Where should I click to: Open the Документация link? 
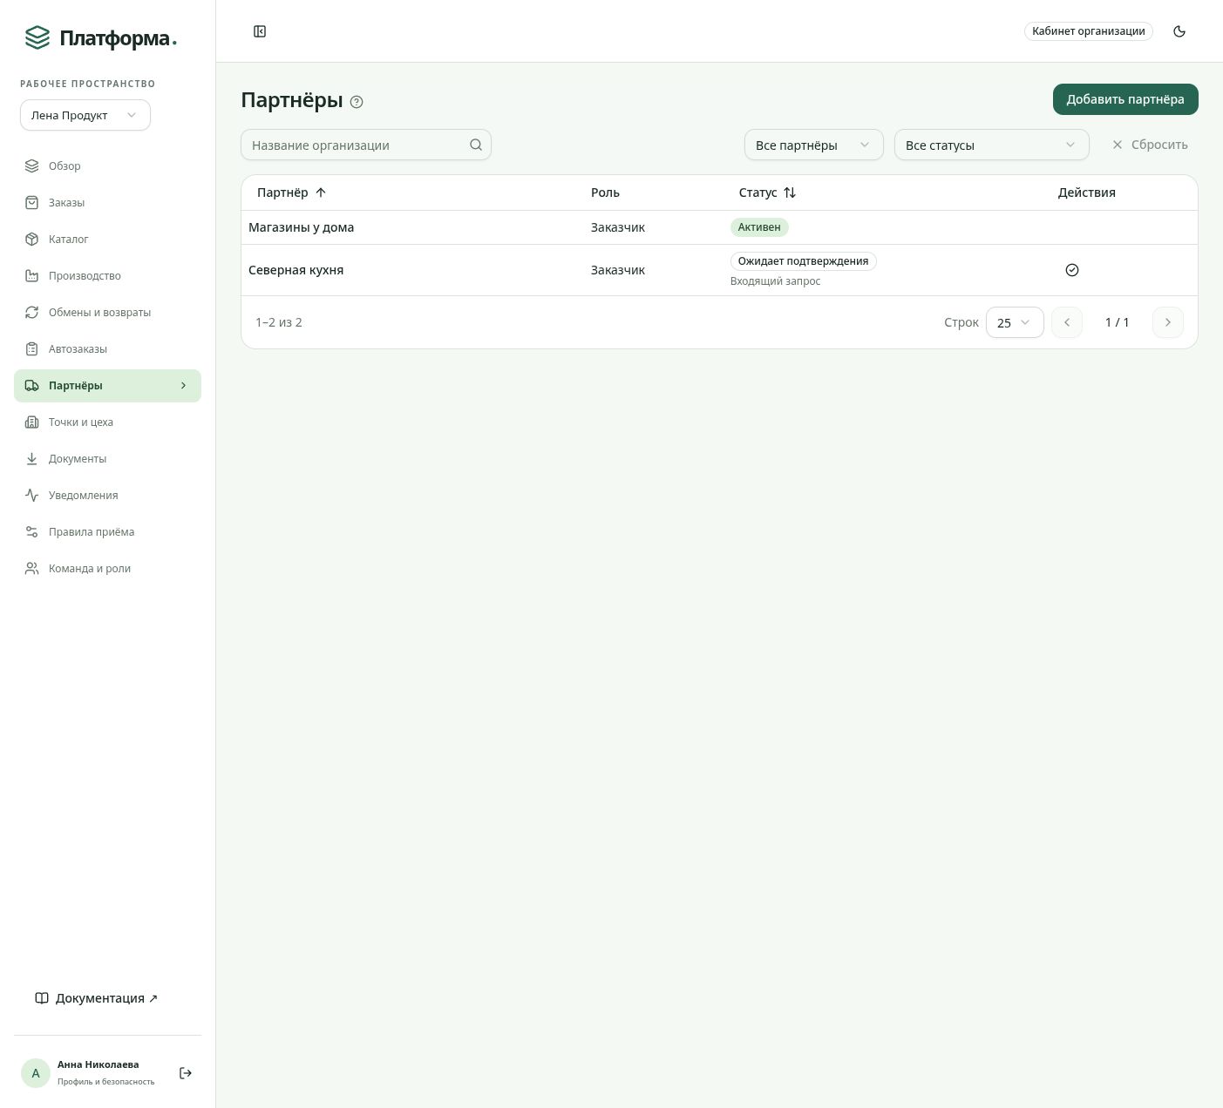coord(96,998)
